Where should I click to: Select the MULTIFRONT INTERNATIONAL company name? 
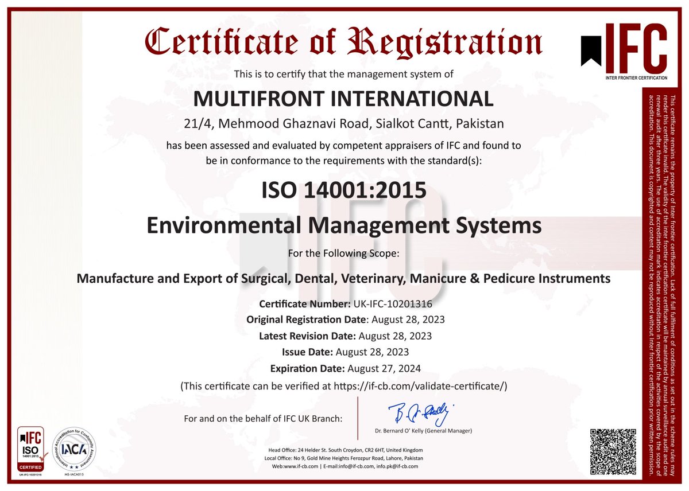[343, 99]
